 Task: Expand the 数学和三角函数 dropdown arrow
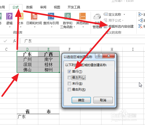[74, 27]
